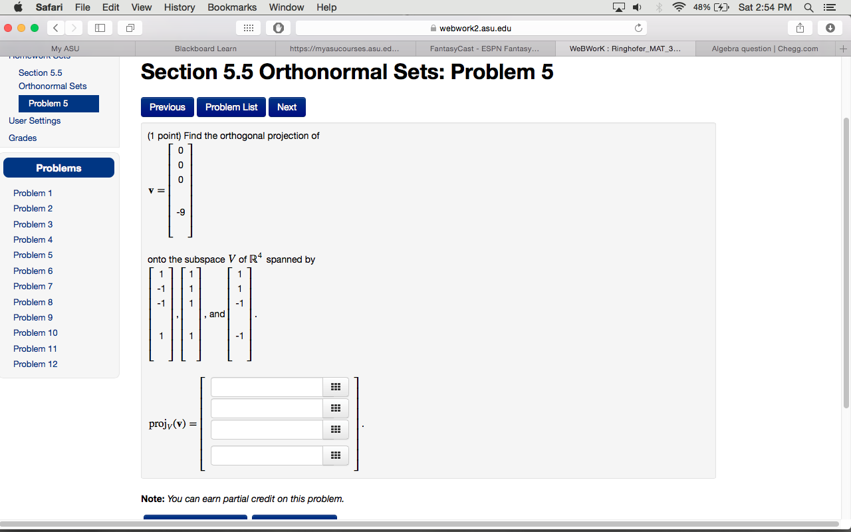Open the volume control in menu bar
The image size is (851, 532).
coord(637,7)
